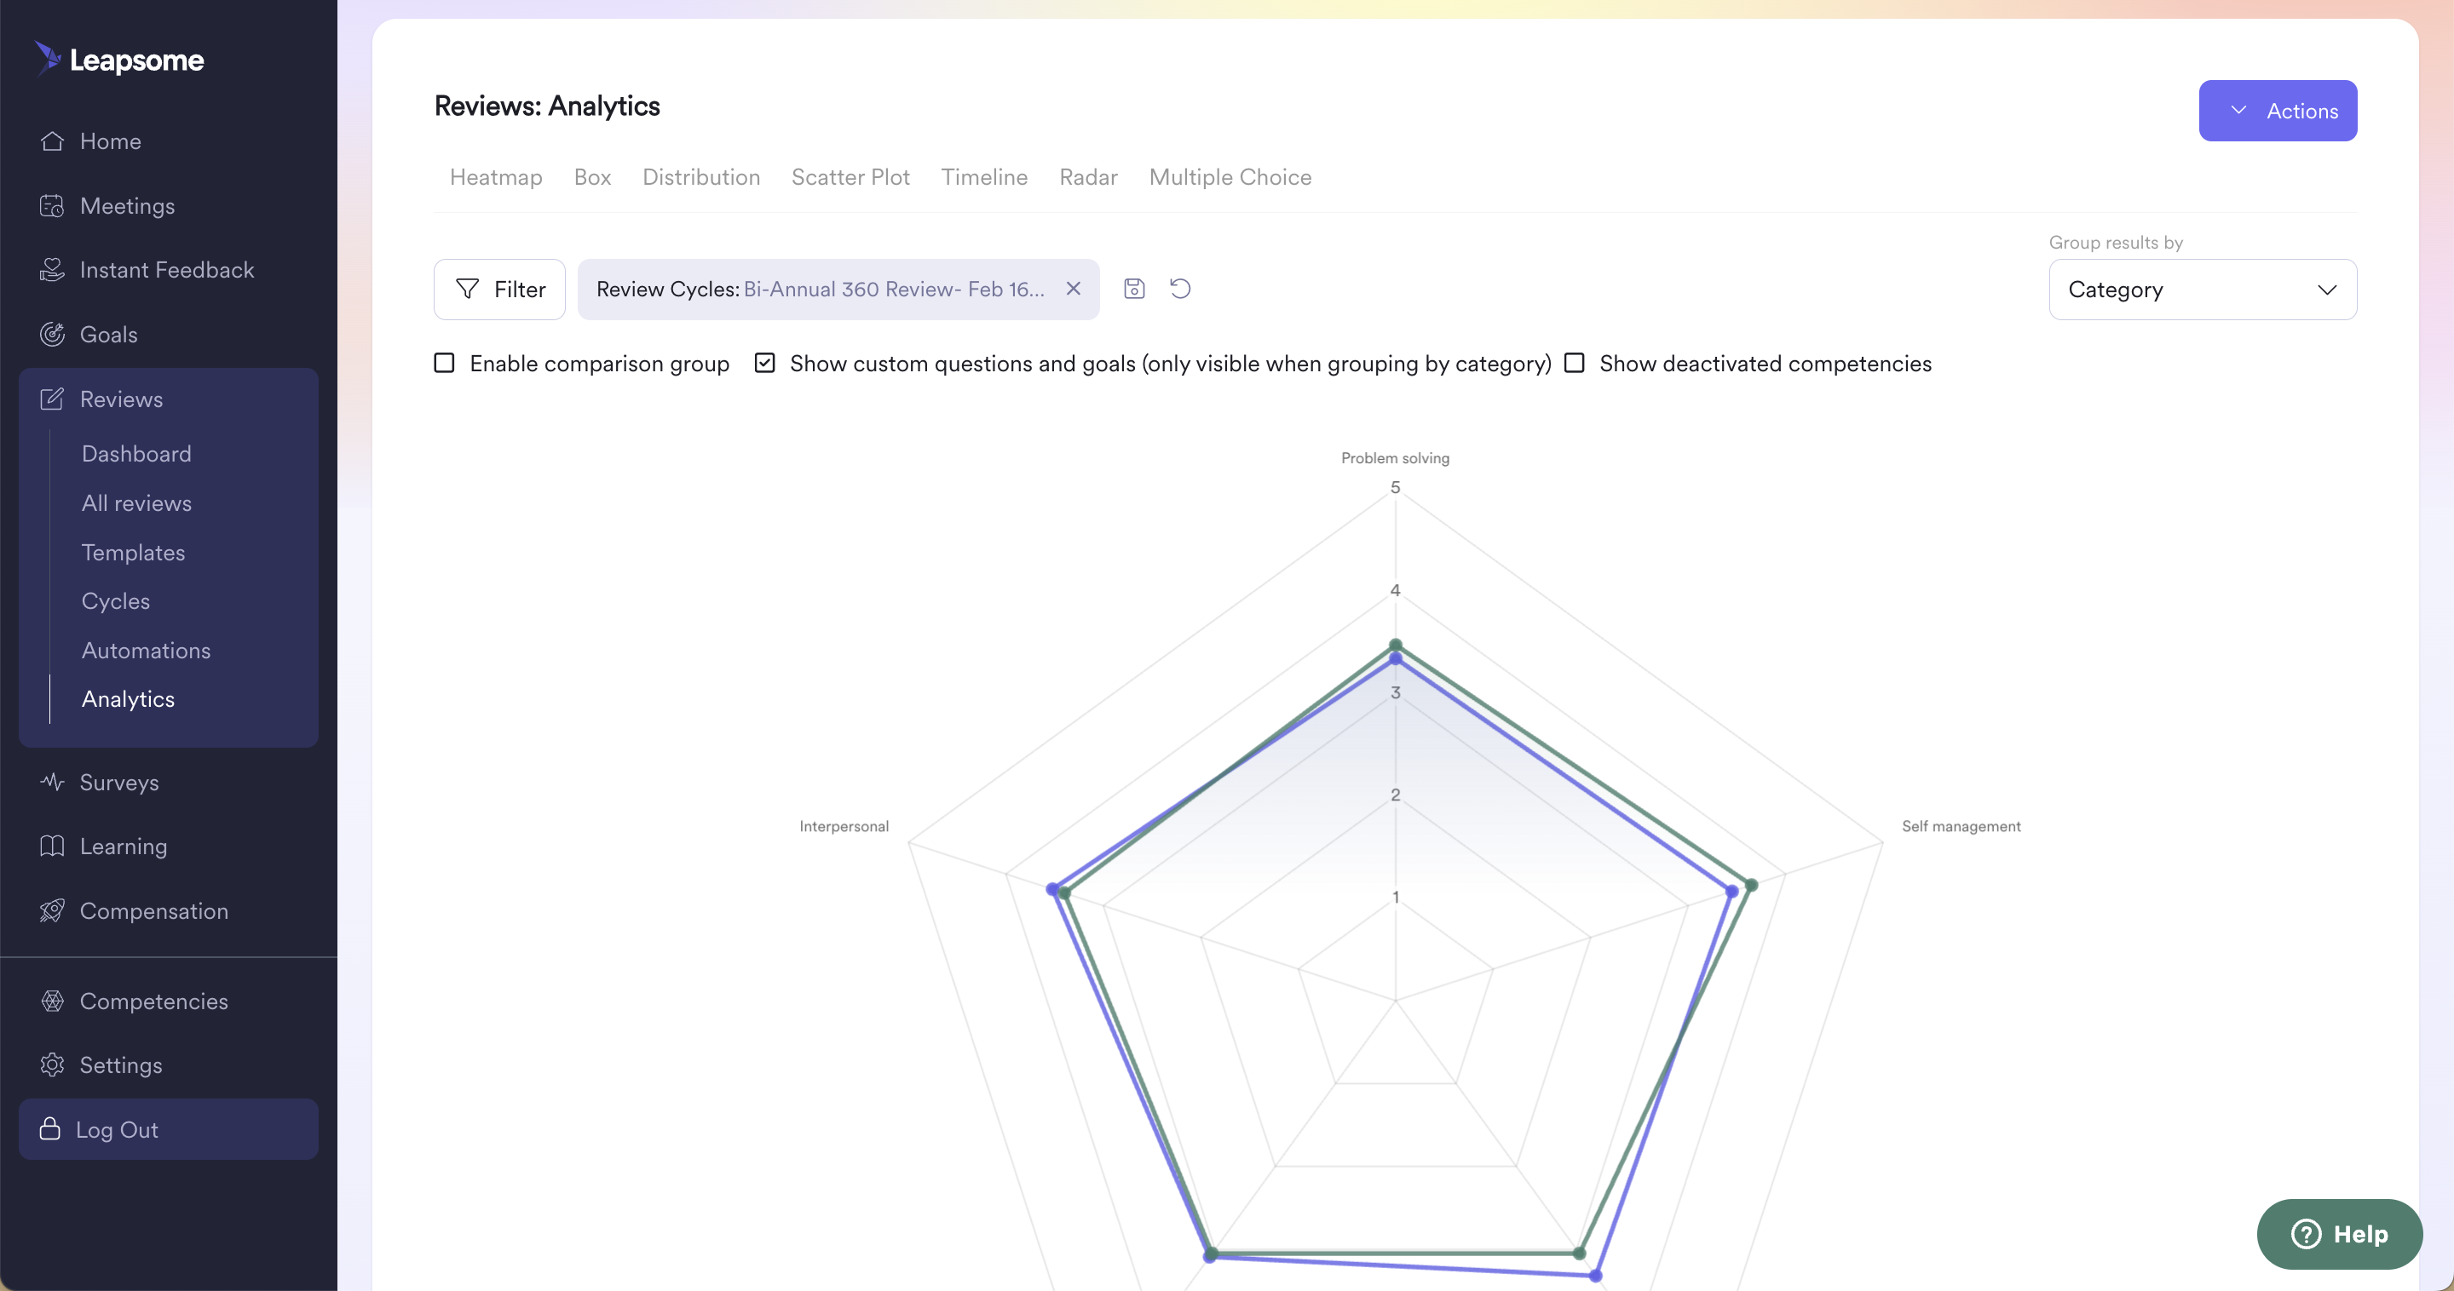Click the Leapsome logo icon
Image resolution: width=2454 pixels, height=1291 pixels.
[x=48, y=58]
